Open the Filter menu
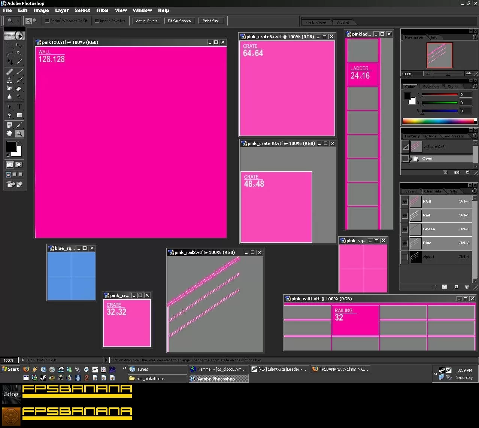 tap(103, 10)
